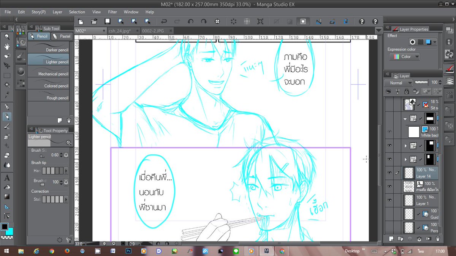Open the Normal blending mode dropdown
The height and width of the screenshot is (256, 456).
398,83
